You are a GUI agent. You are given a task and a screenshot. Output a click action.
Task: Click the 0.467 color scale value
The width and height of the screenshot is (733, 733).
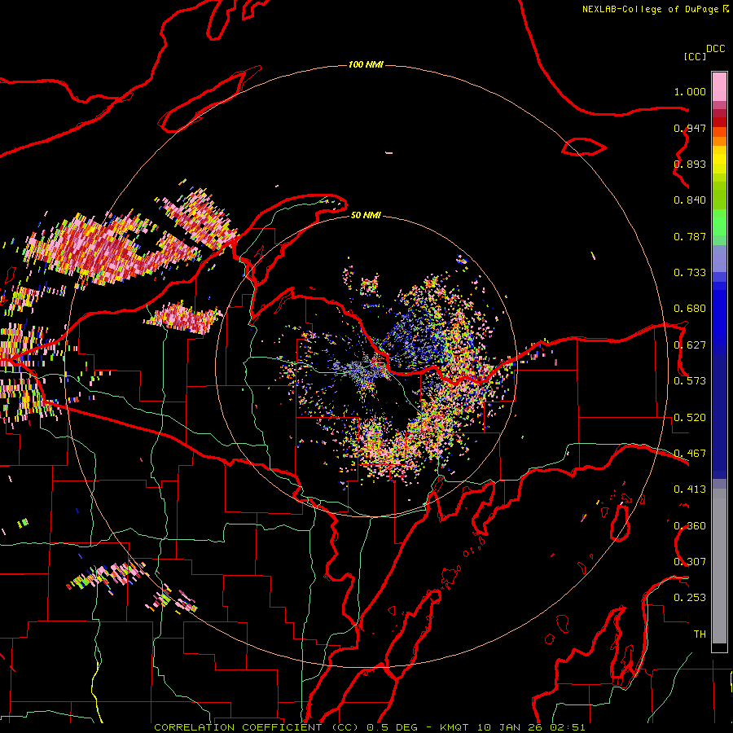click(690, 454)
